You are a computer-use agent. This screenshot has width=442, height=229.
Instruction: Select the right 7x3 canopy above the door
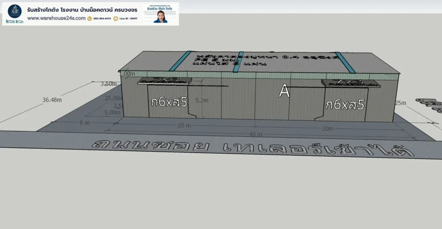(350, 83)
